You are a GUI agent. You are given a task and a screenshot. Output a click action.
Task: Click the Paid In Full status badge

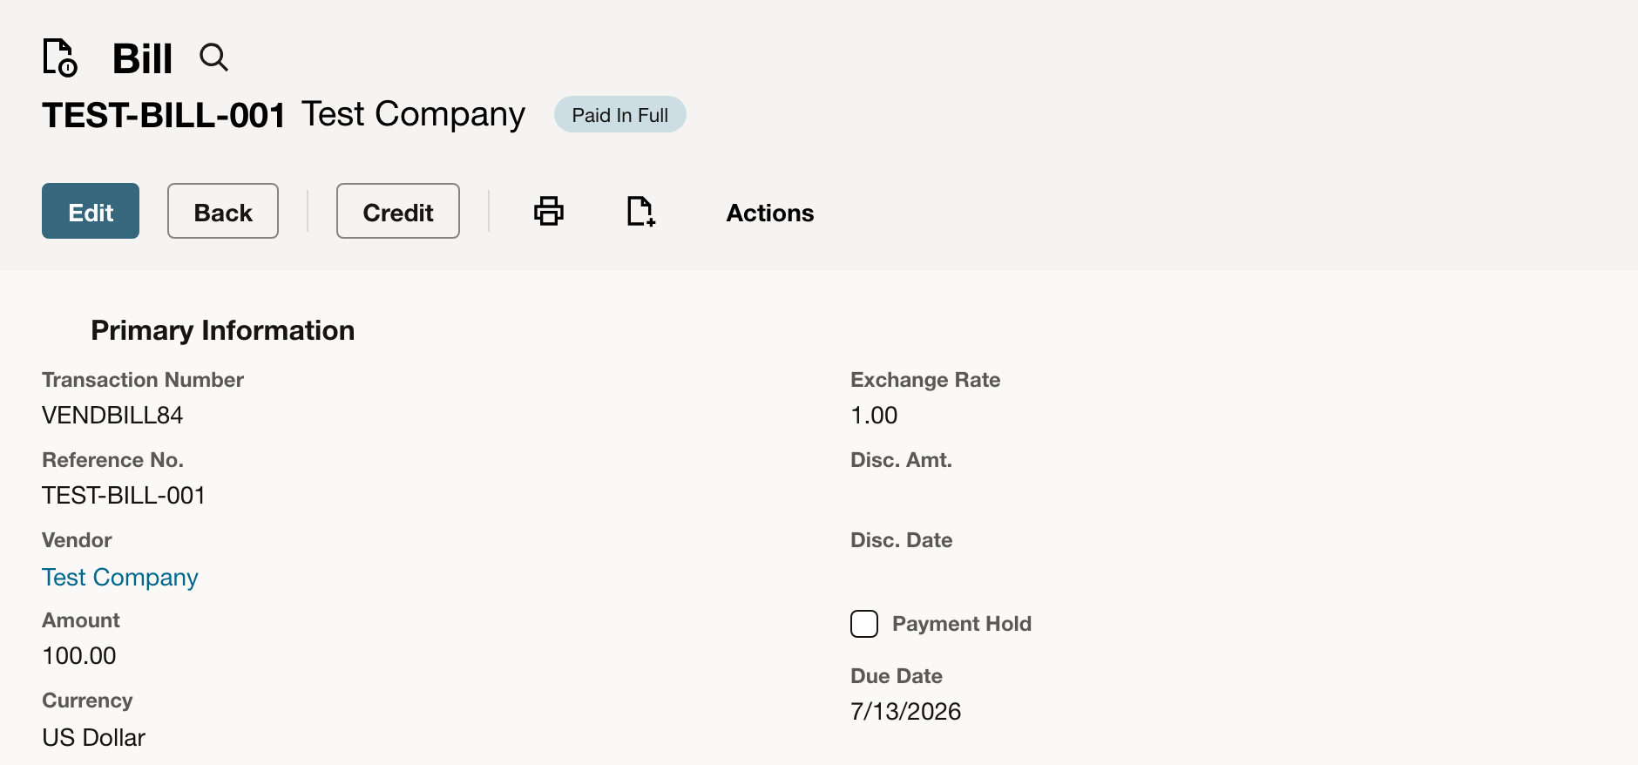point(620,115)
